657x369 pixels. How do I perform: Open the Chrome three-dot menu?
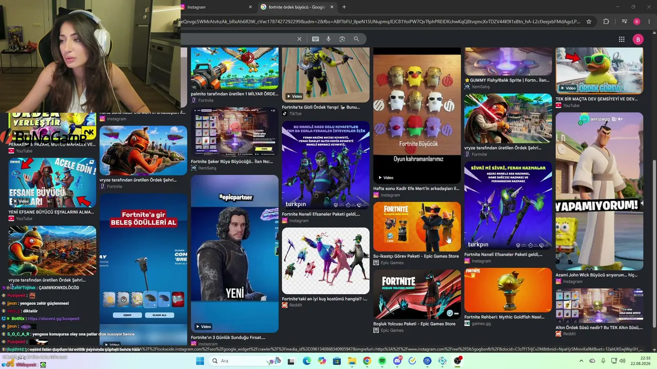(649, 22)
